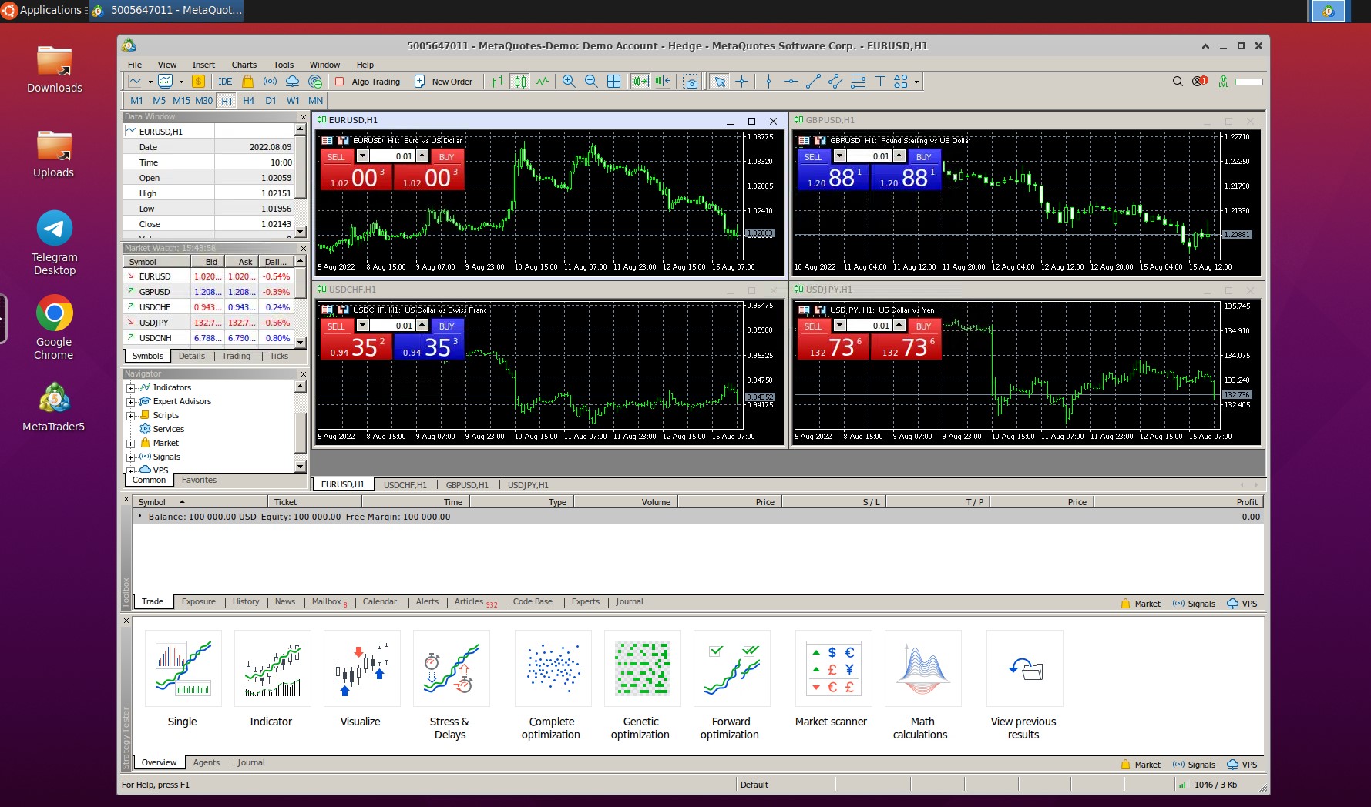Select the trendline drawing tool

(813, 82)
